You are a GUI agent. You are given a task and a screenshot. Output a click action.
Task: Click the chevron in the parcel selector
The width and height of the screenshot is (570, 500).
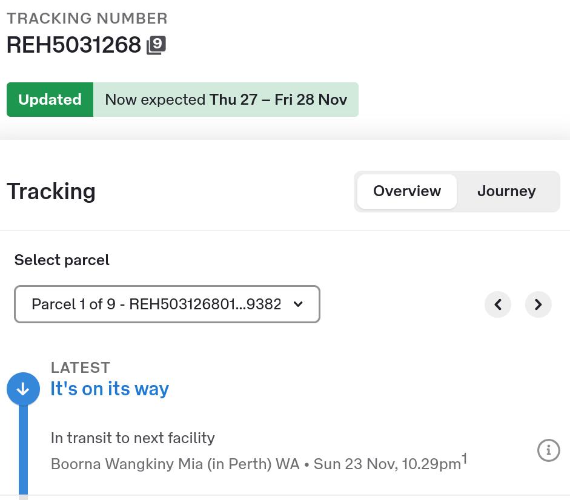coord(298,304)
